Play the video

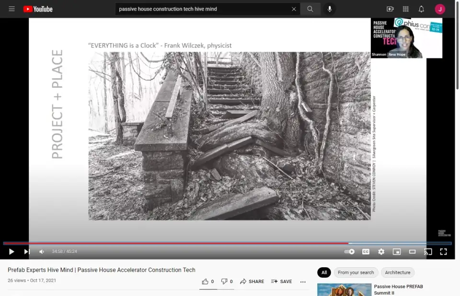coord(11,251)
